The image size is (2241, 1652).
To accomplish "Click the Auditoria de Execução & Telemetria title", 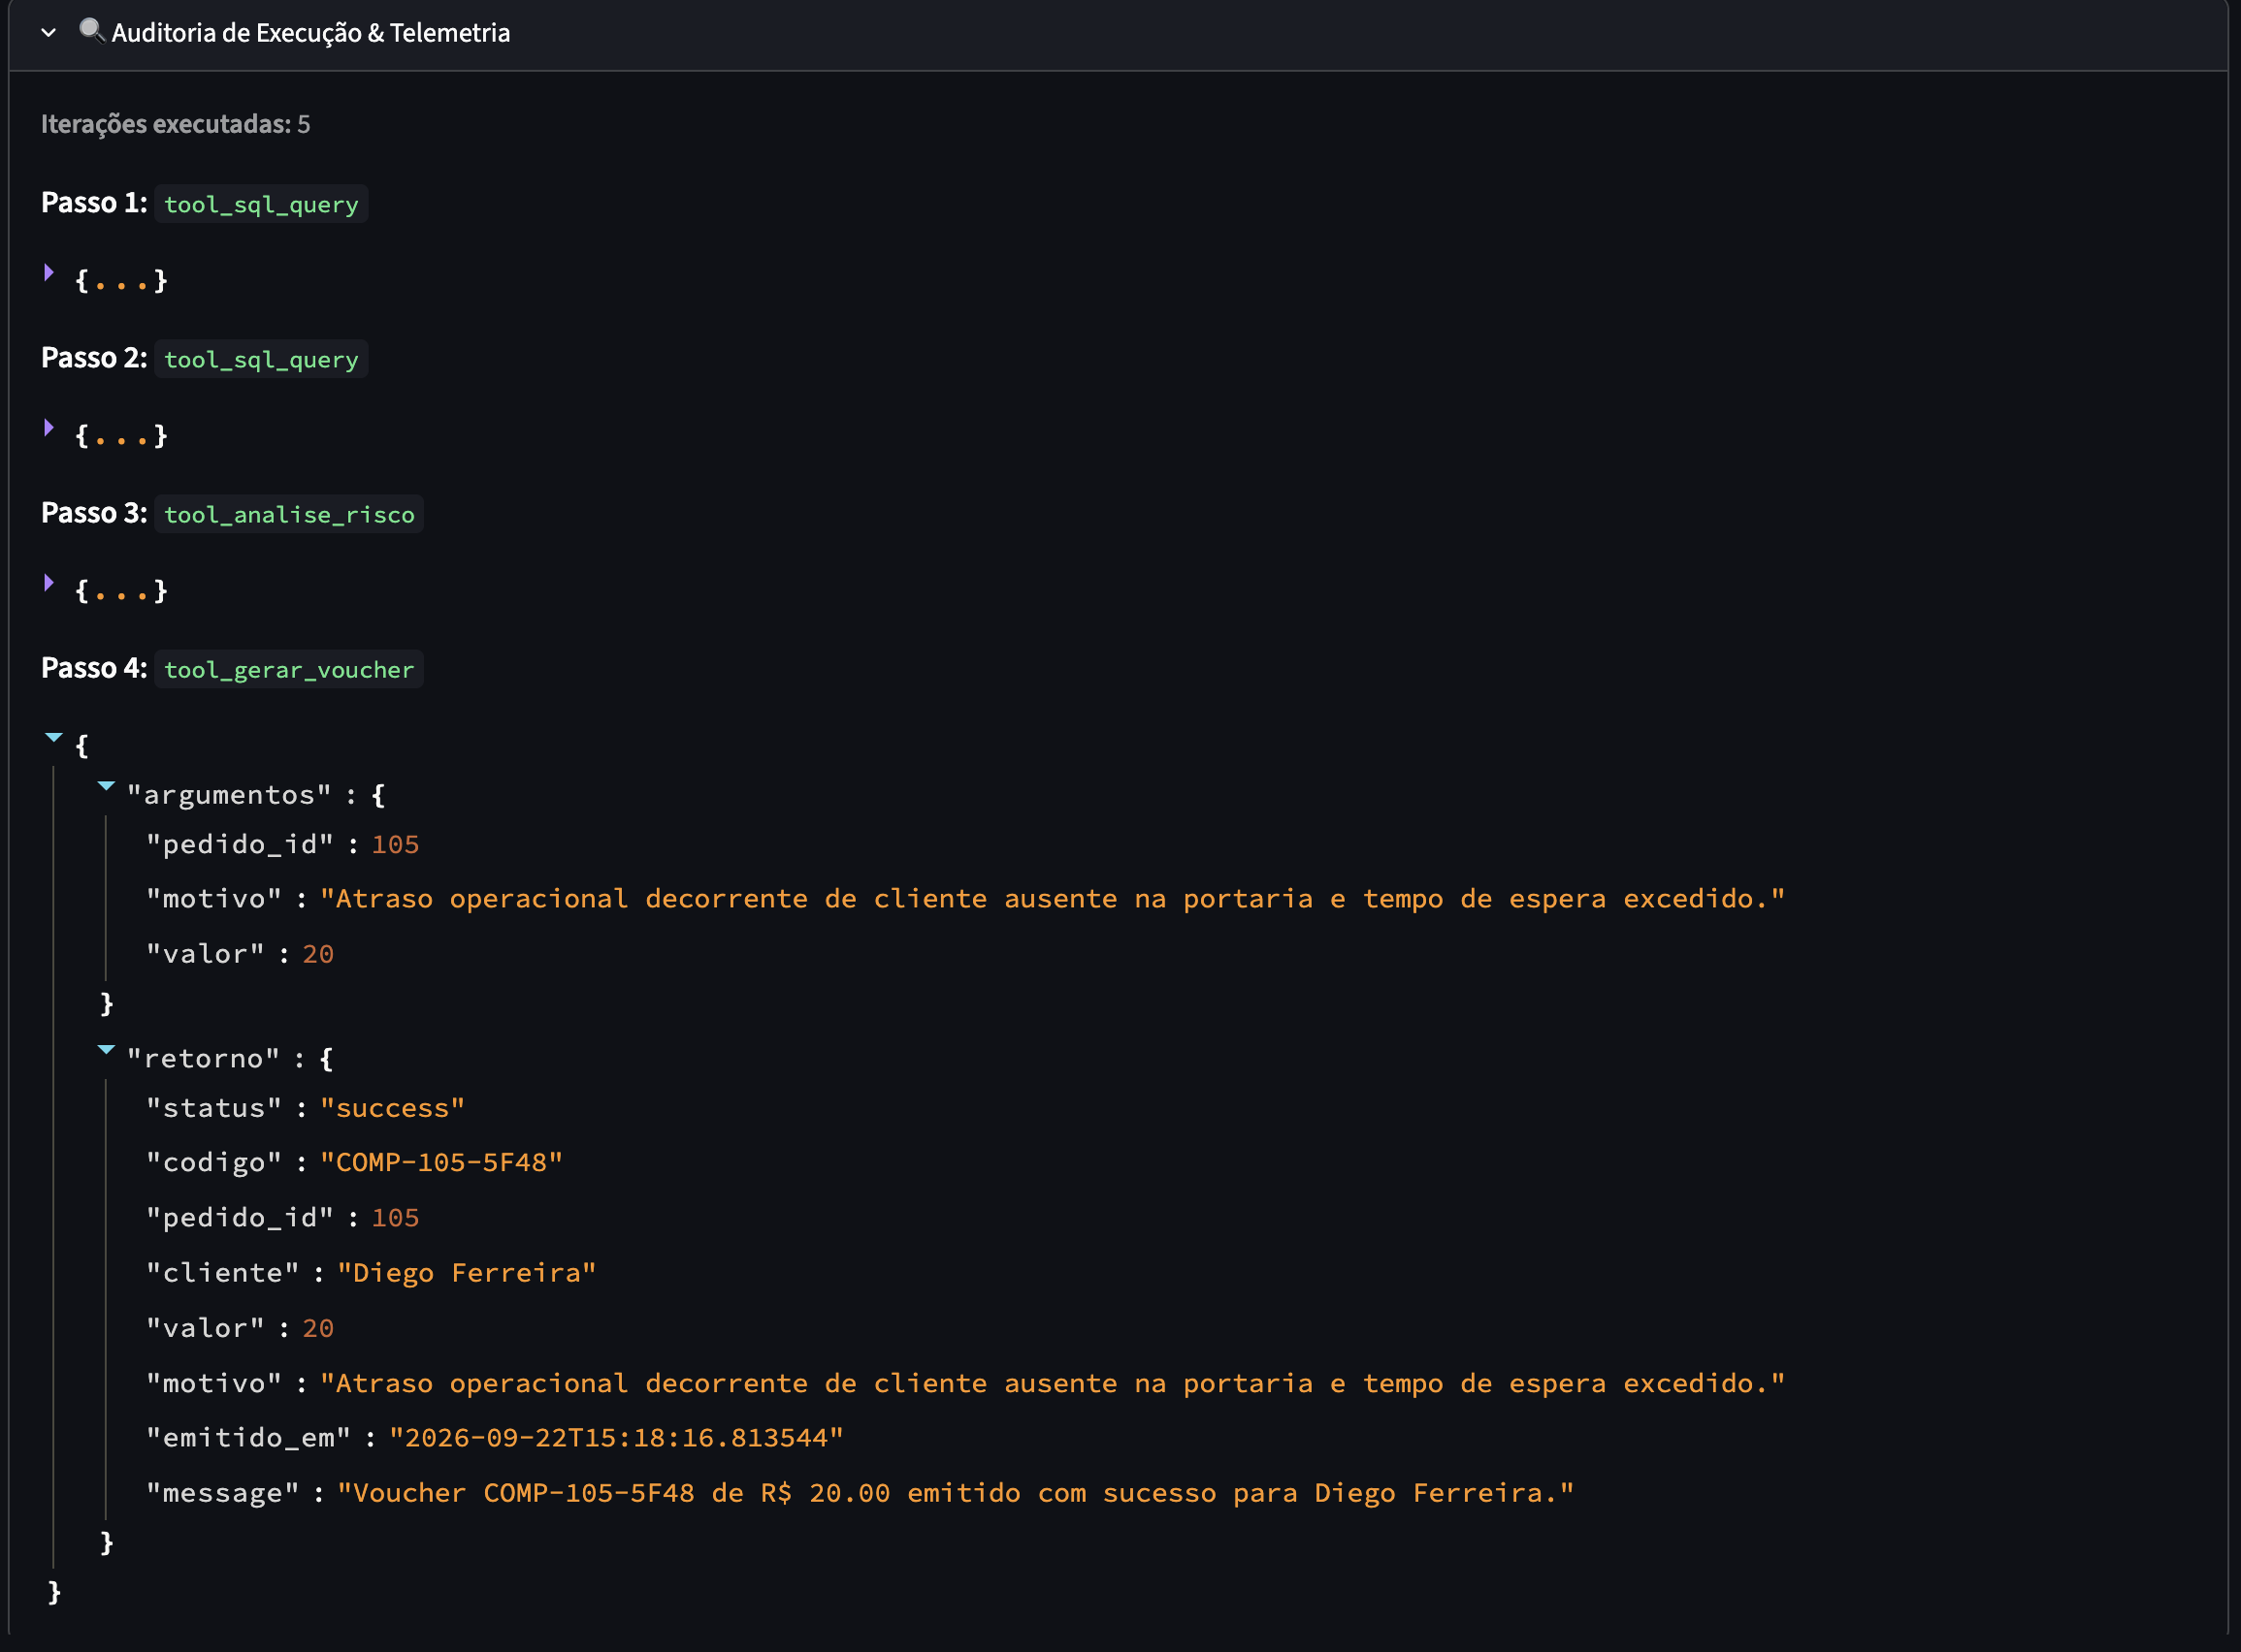I will click(310, 33).
